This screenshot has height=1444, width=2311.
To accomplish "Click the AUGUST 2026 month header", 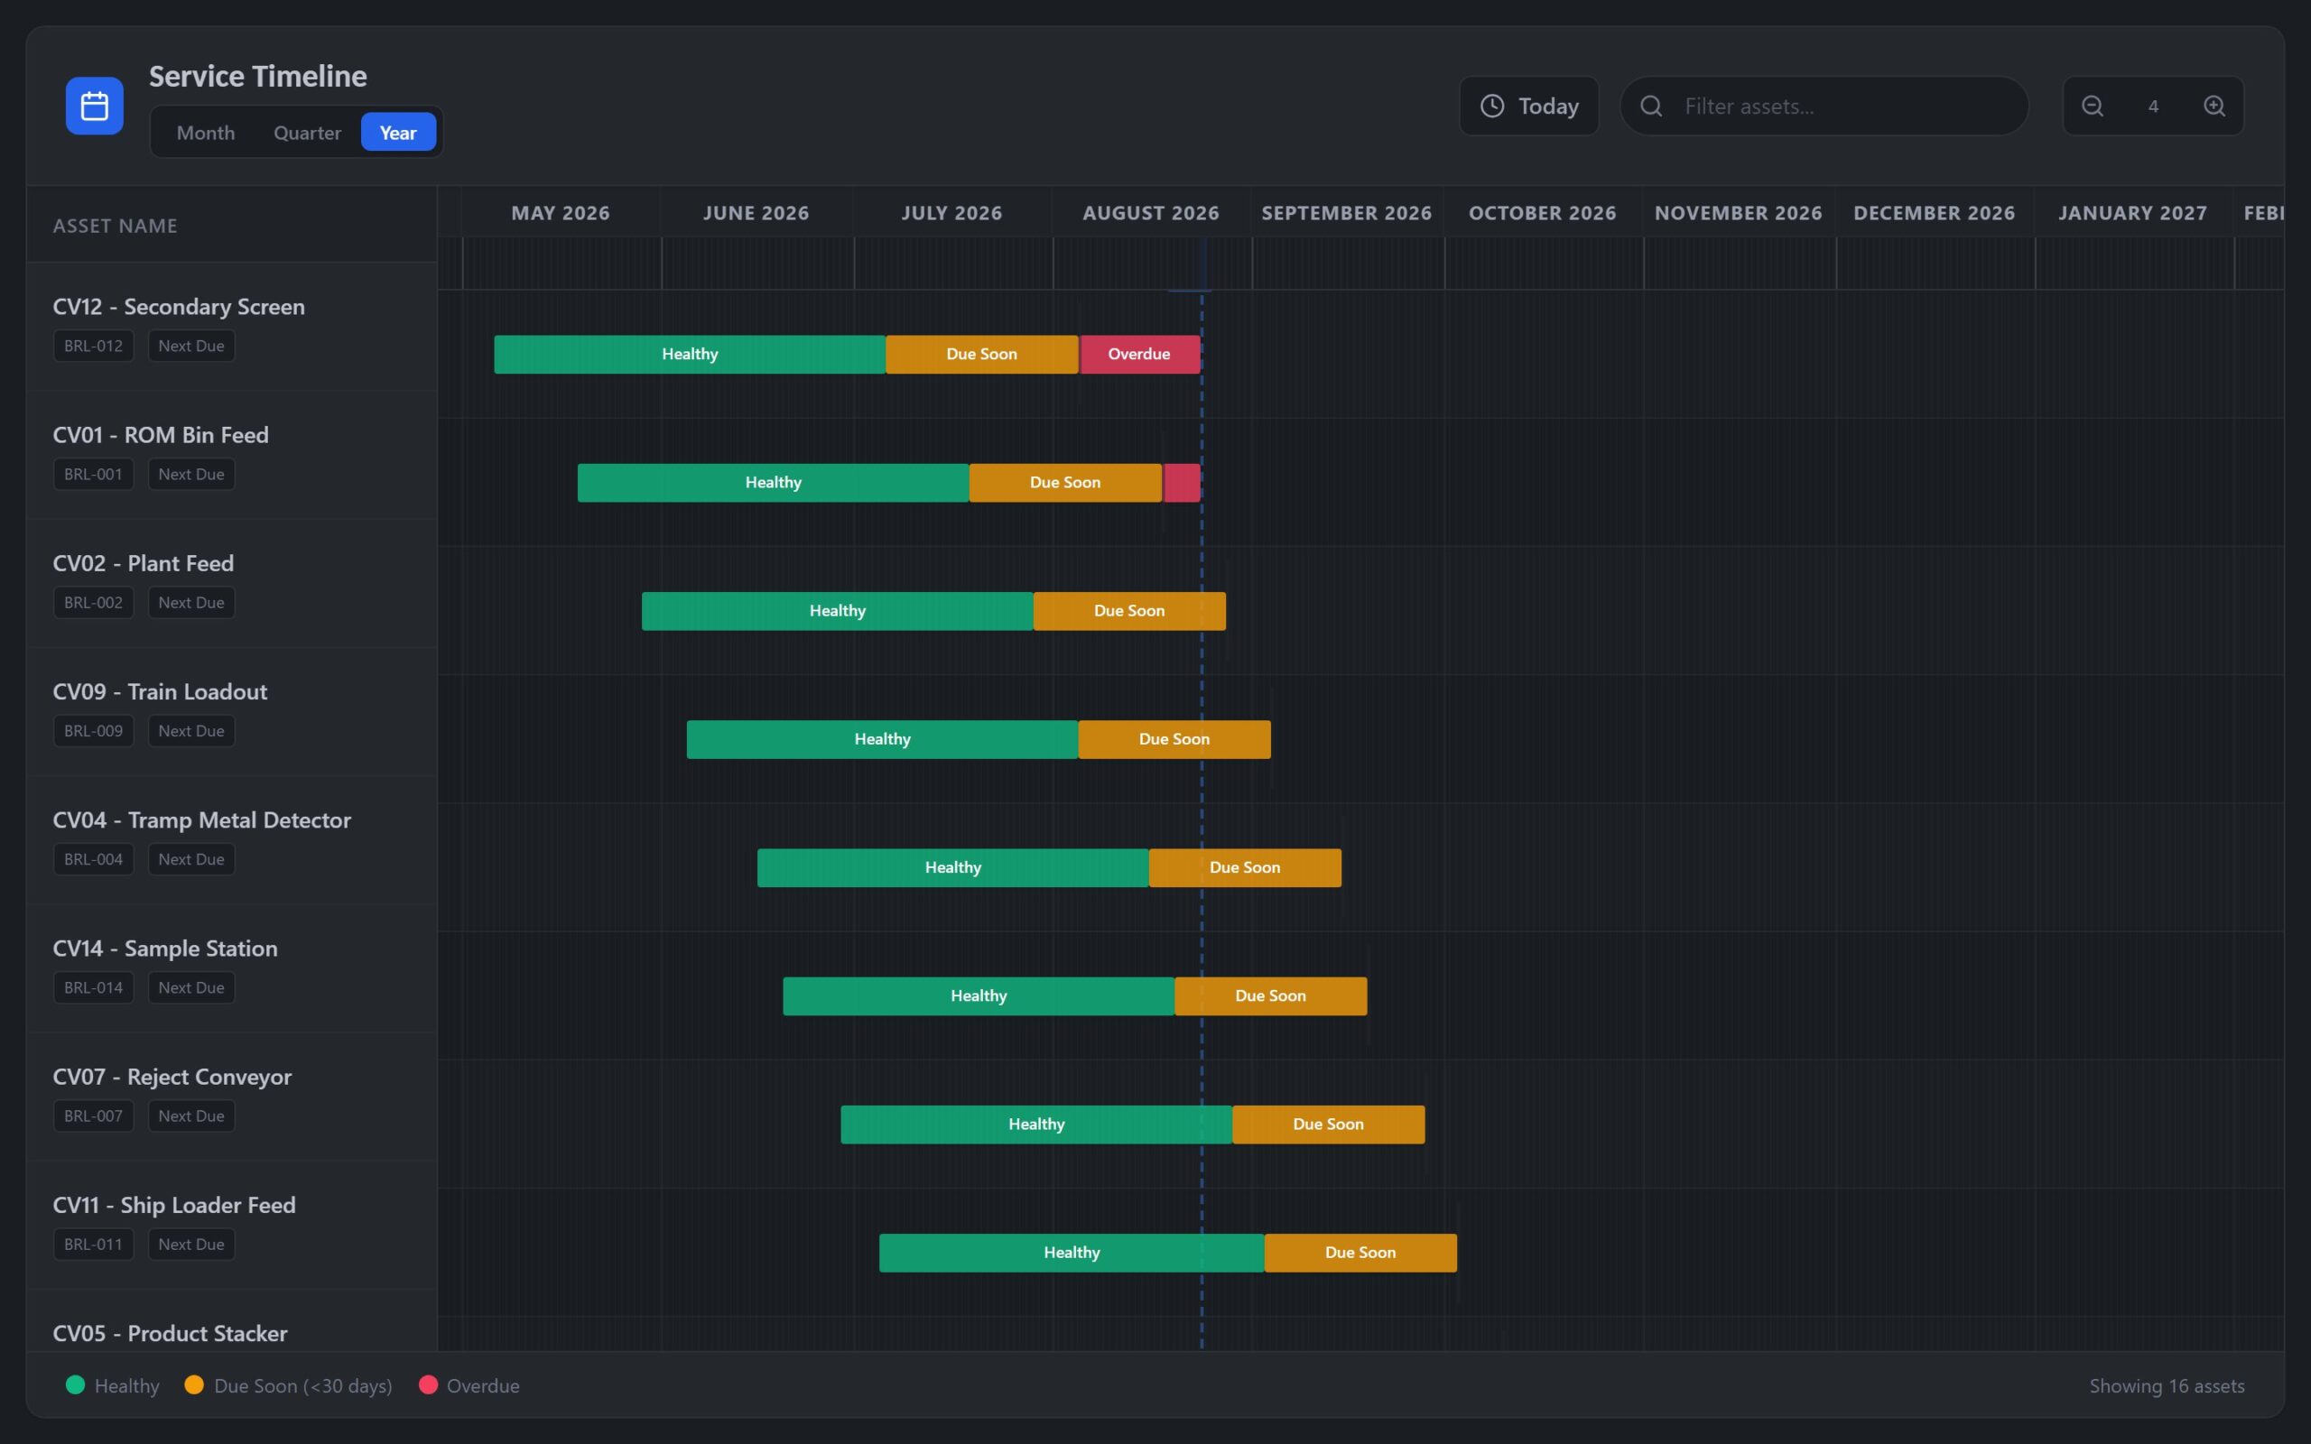I will pos(1151,213).
